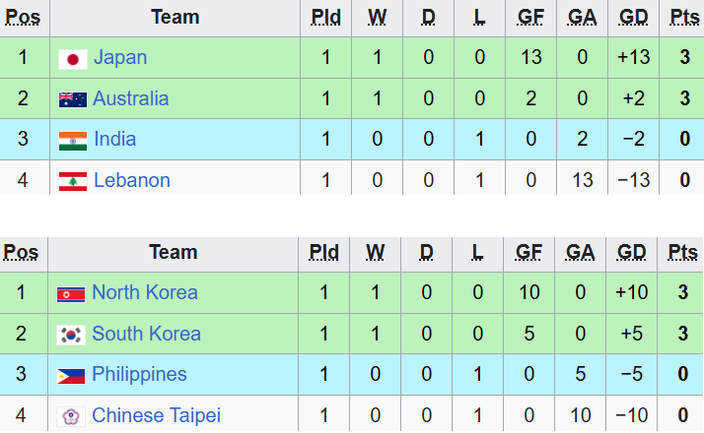The width and height of the screenshot is (704, 433).
Task: Click the Chinese Taipei flag icon
Action: 71,416
